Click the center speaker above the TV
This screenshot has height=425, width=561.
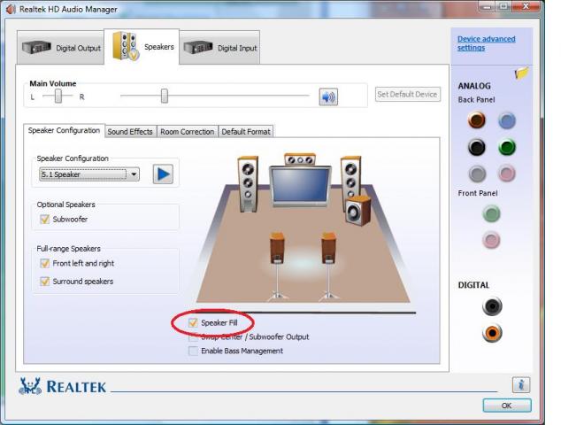[300, 159]
